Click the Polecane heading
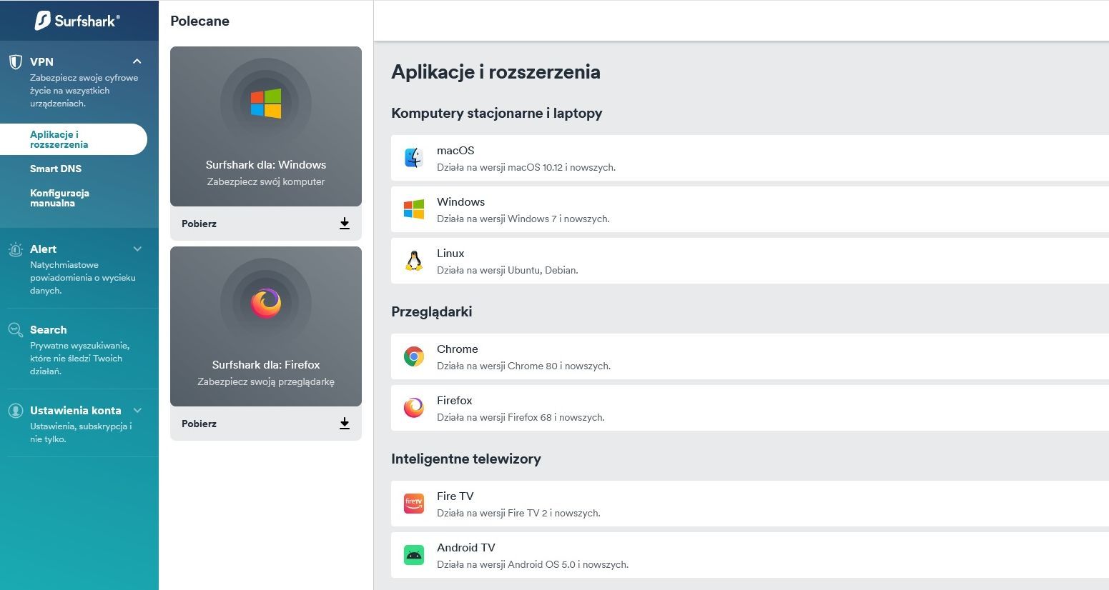1109x590 pixels. point(199,21)
